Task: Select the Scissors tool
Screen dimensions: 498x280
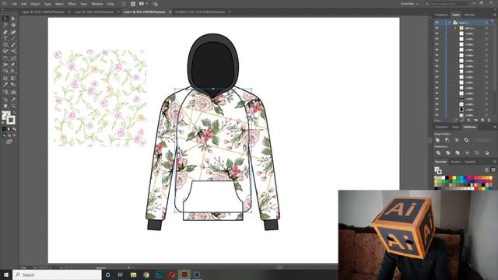Action: (13, 51)
